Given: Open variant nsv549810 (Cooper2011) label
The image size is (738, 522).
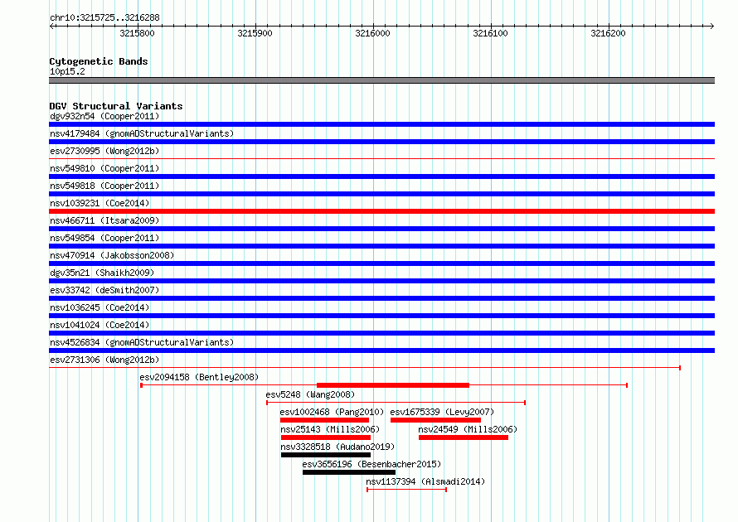Looking at the screenshot, I should coord(104,168).
